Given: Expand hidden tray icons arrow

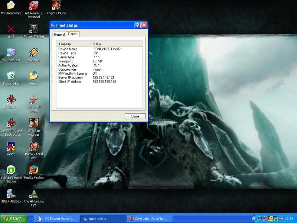Looking at the screenshot, I should [x=254, y=219].
